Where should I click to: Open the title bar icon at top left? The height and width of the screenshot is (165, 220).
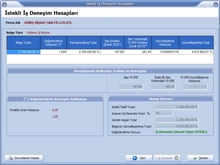point(4,4)
